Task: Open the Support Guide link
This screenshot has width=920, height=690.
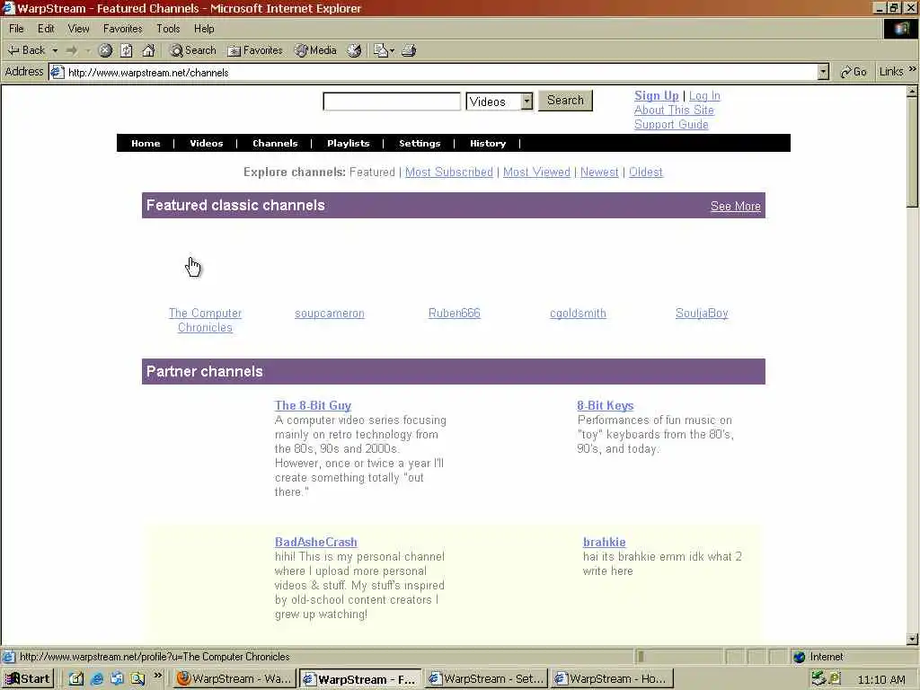Action: click(x=670, y=124)
